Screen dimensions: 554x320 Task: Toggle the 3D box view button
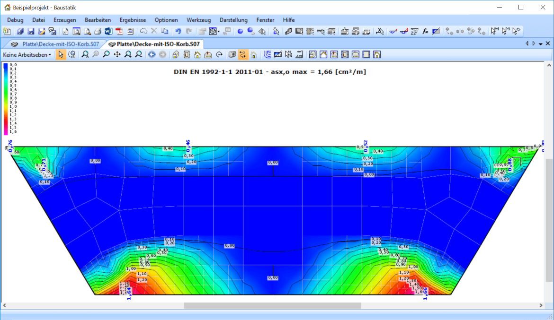click(x=232, y=55)
